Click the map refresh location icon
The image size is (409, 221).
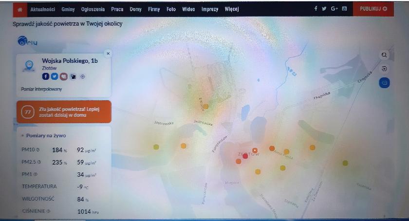[x=384, y=69]
